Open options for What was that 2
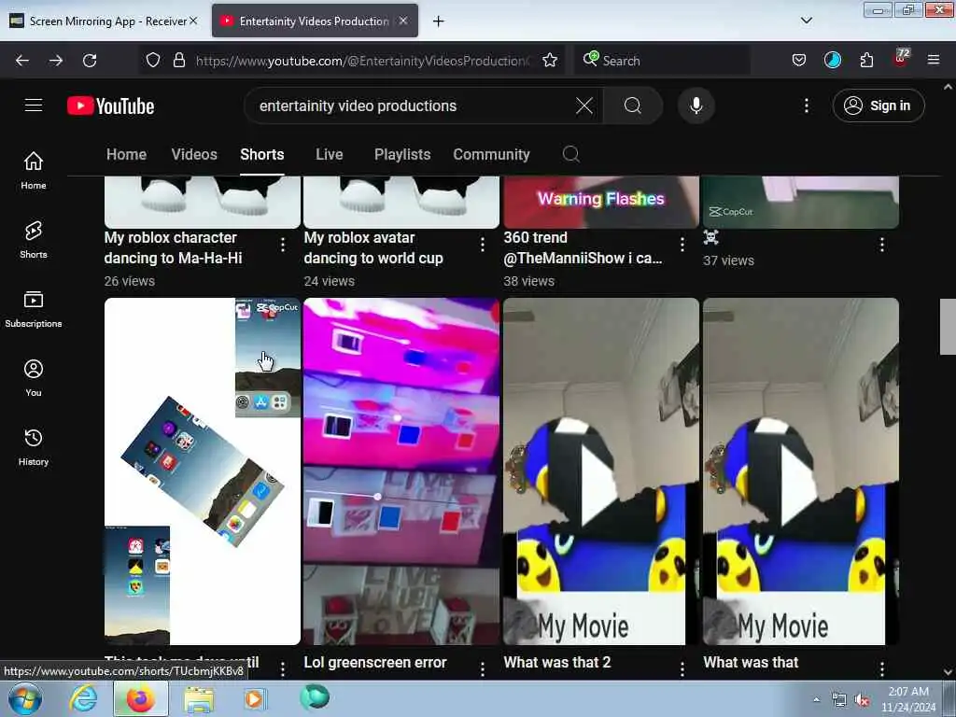Screen dimensions: 956x717 coord(682,669)
